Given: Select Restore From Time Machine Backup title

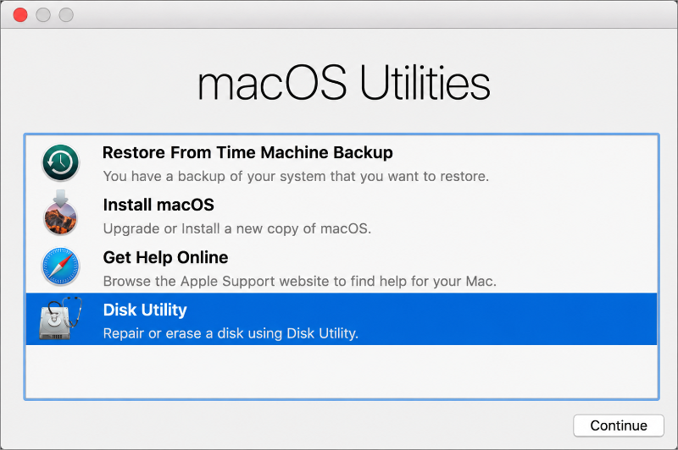Looking at the screenshot, I should coord(247,153).
